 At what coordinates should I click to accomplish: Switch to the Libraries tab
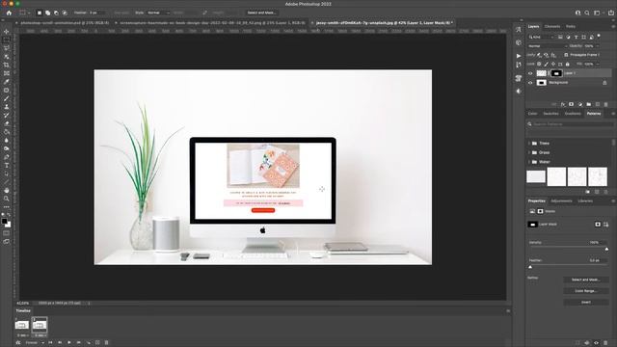click(585, 201)
